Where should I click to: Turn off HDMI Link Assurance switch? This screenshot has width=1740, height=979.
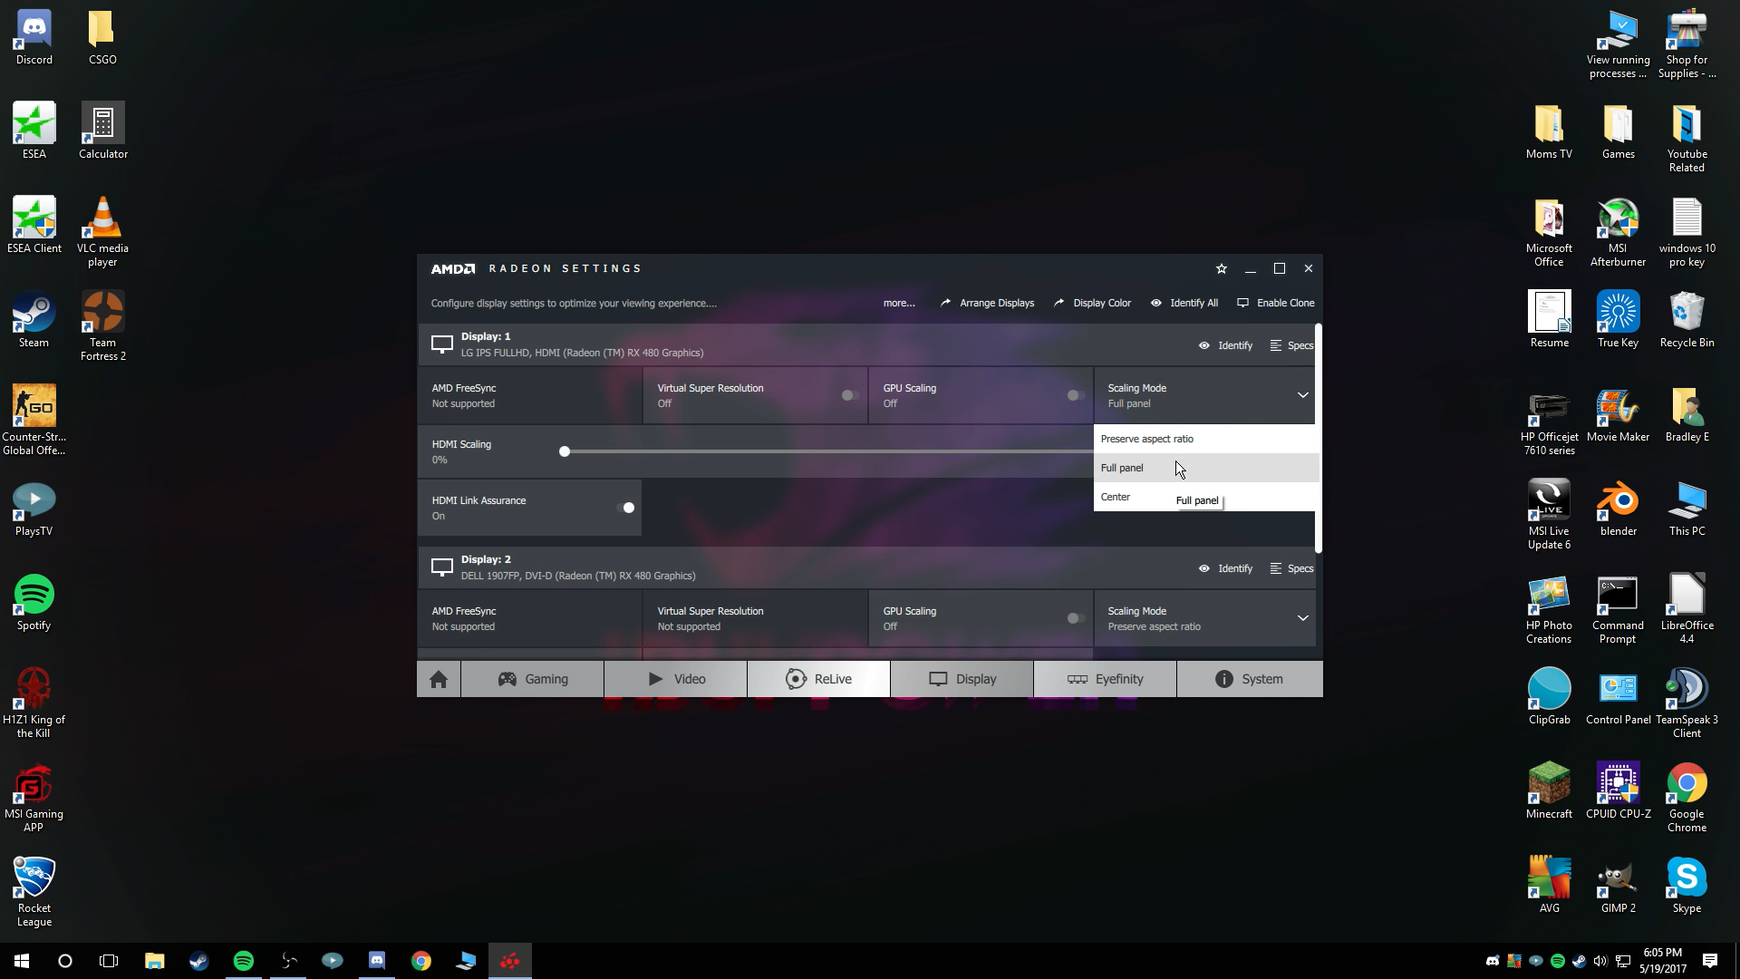coord(625,508)
